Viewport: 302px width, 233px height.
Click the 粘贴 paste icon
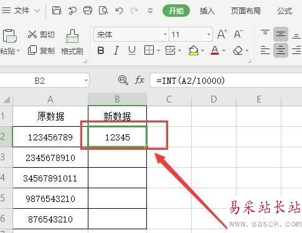[x=9, y=36]
